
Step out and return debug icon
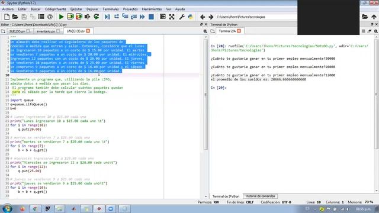click(134, 17)
